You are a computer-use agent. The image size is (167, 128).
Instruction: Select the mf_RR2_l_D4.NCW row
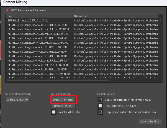(39, 47)
